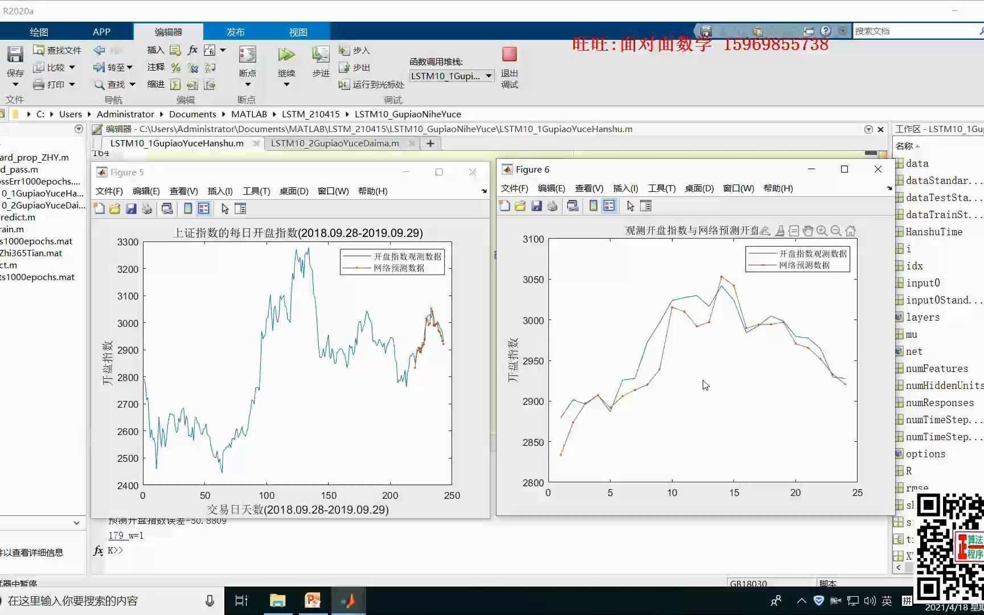Click Save icon in Figure 6 toolbar
Image resolution: width=984 pixels, height=615 pixels.
tap(536, 206)
